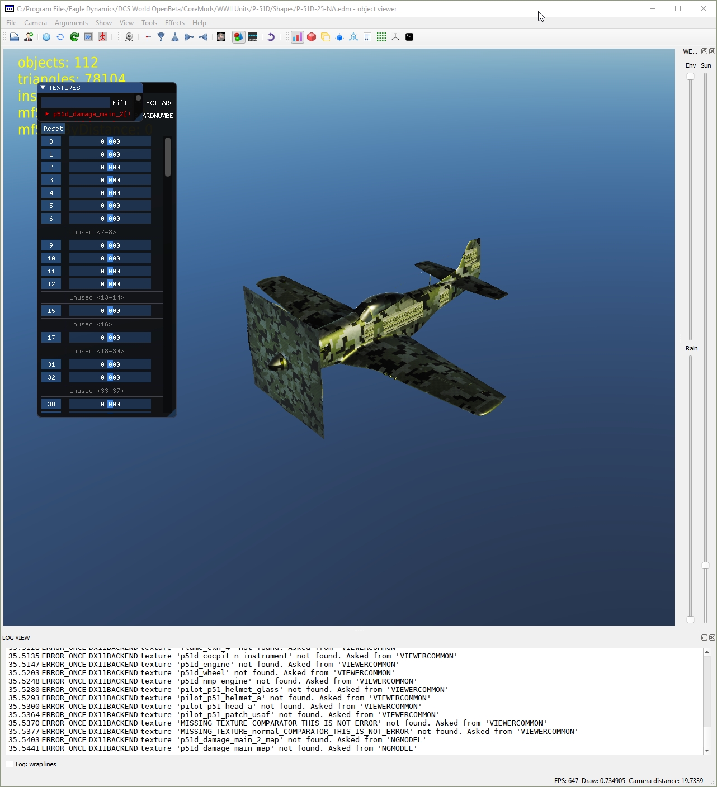Click argument number 15 button
The width and height of the screenshot is (717, 787).
[51, 311]
